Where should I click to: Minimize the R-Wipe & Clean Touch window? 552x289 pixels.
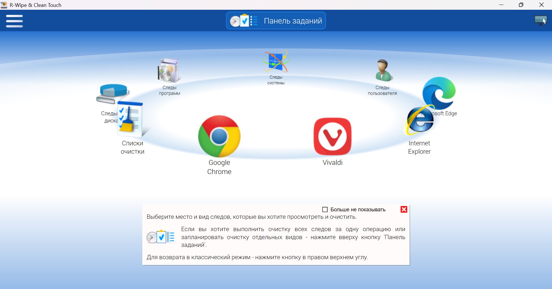501,5
